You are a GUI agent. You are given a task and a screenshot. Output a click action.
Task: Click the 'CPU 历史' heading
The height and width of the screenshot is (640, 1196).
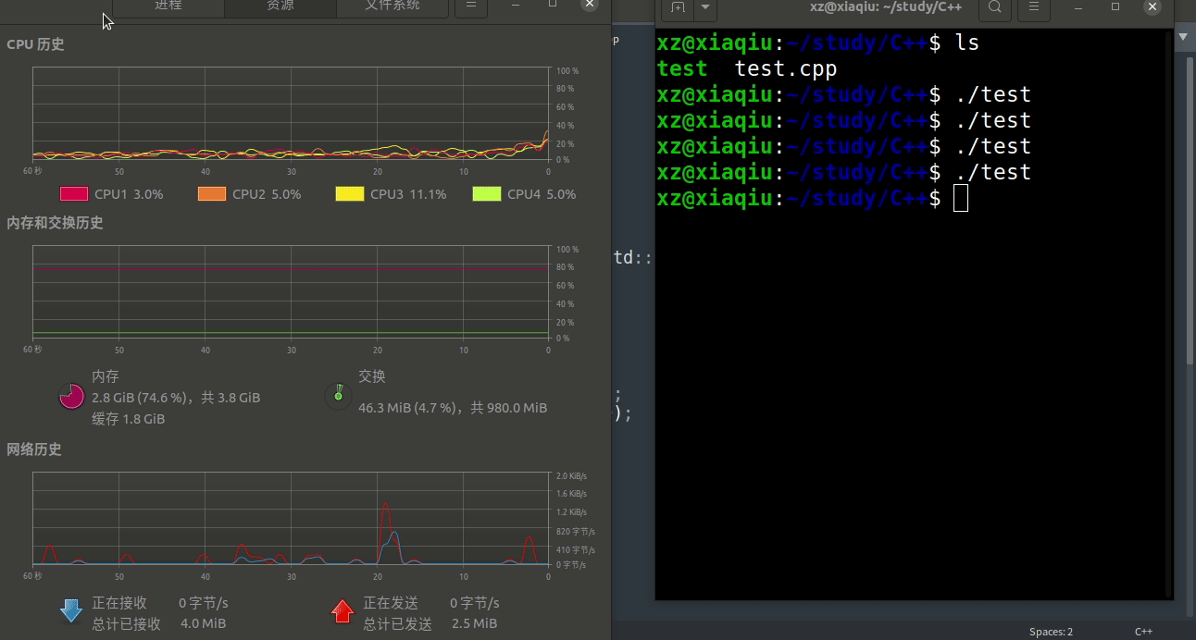click(35, 44)
